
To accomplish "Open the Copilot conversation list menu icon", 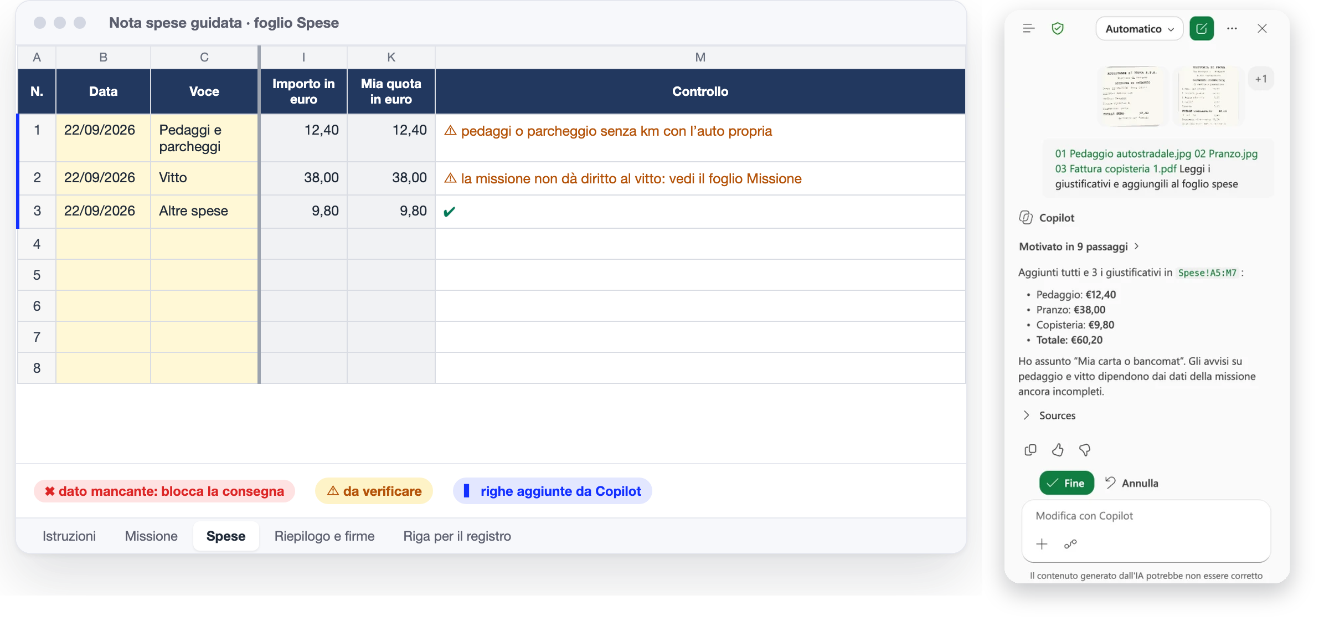I will tap(1028, 28).
